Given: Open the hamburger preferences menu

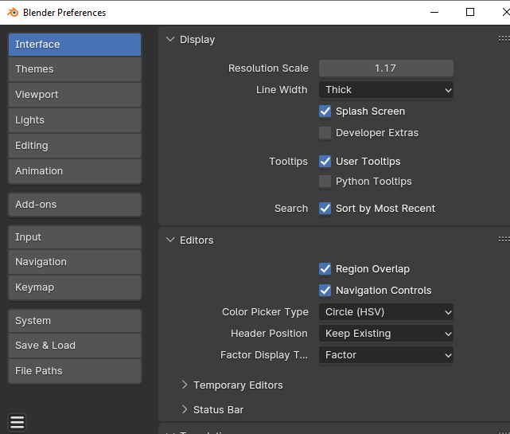Looking at the screenshot, I should tap(18, 422).
